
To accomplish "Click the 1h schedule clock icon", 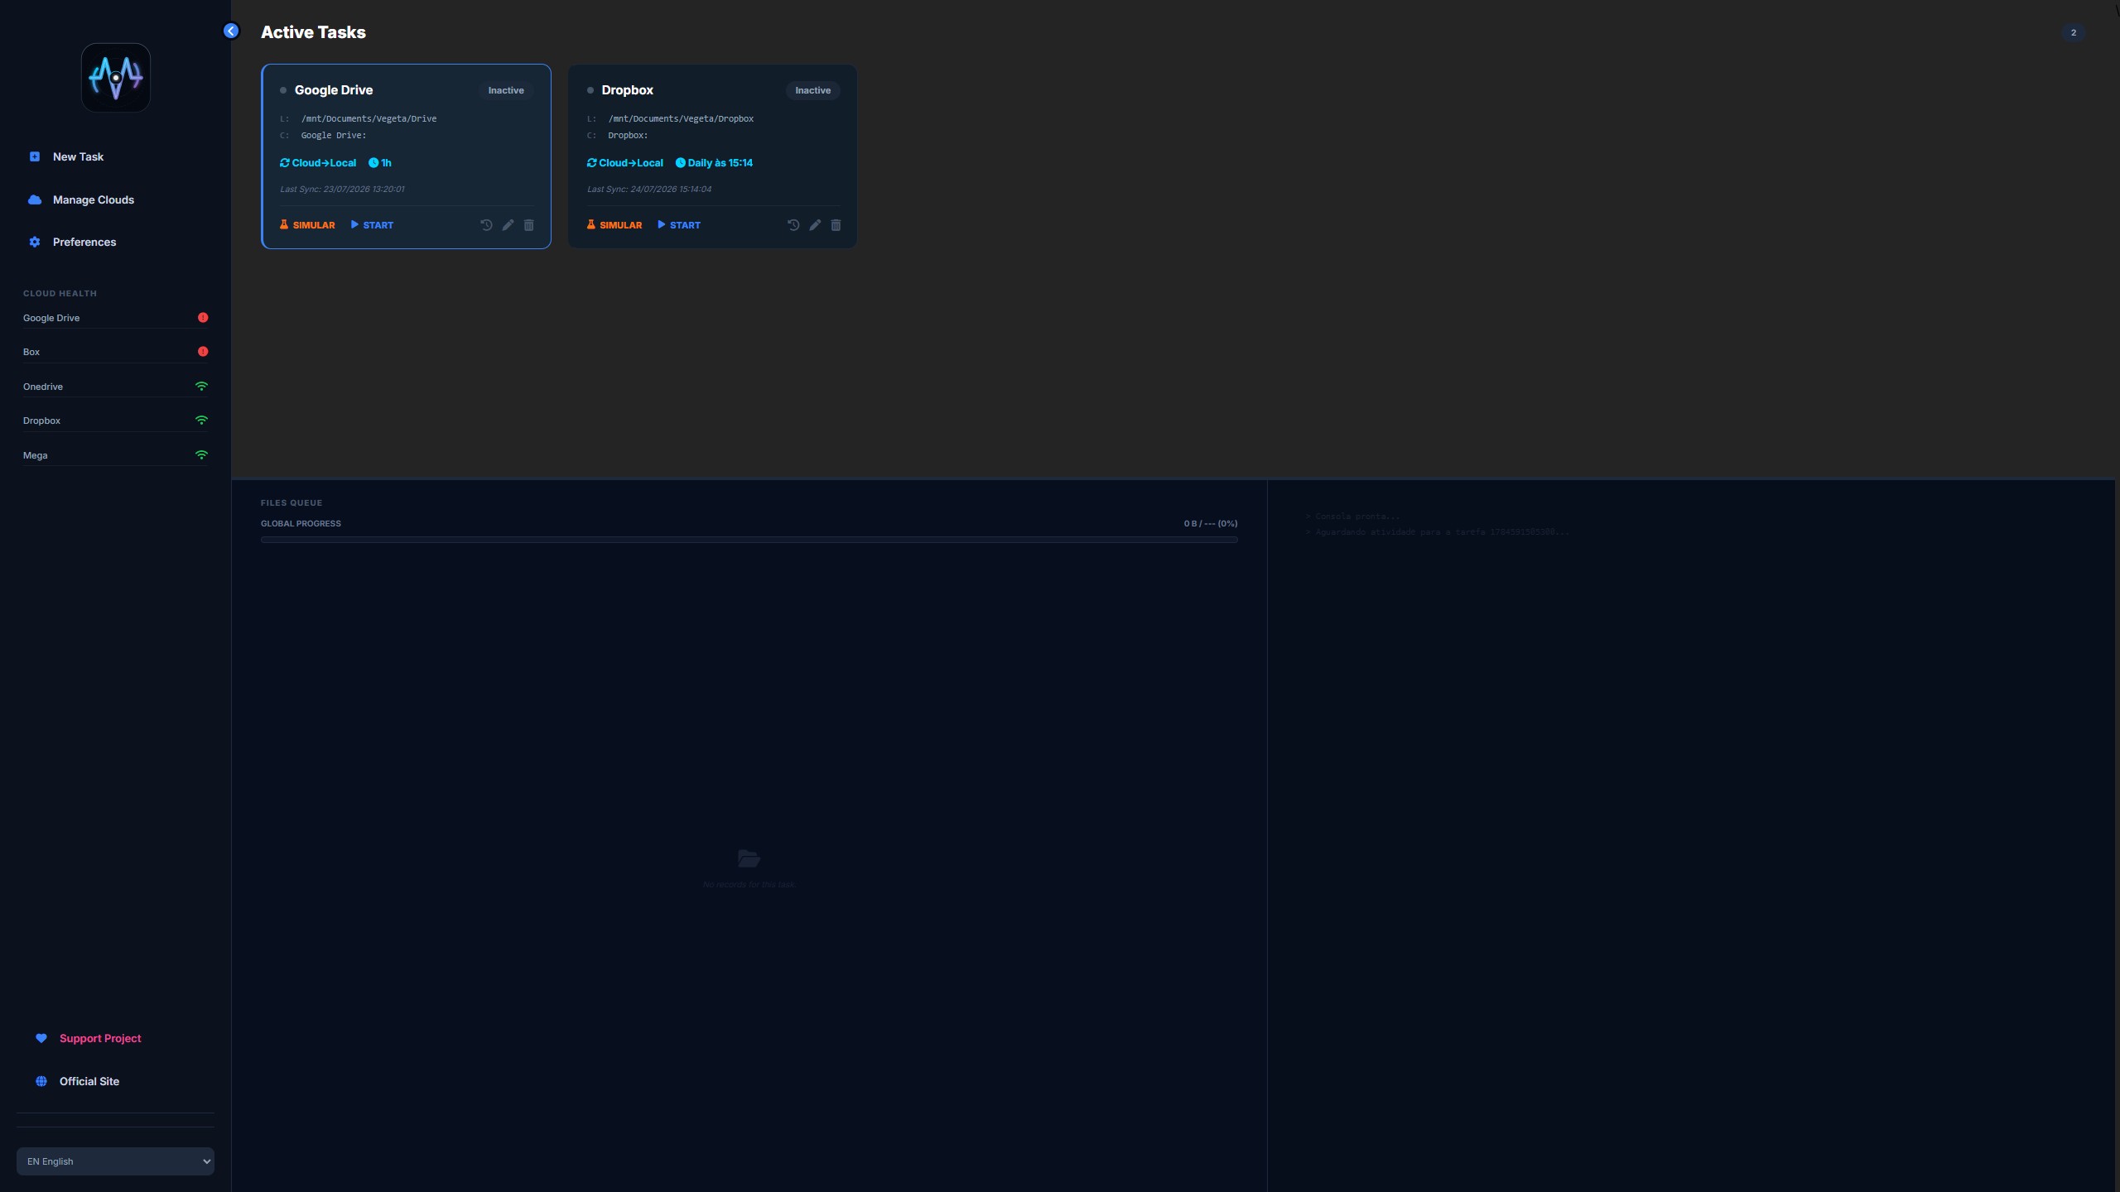I will [373, 163].
